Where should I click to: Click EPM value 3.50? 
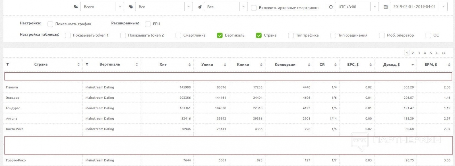(x=447, y=160)
